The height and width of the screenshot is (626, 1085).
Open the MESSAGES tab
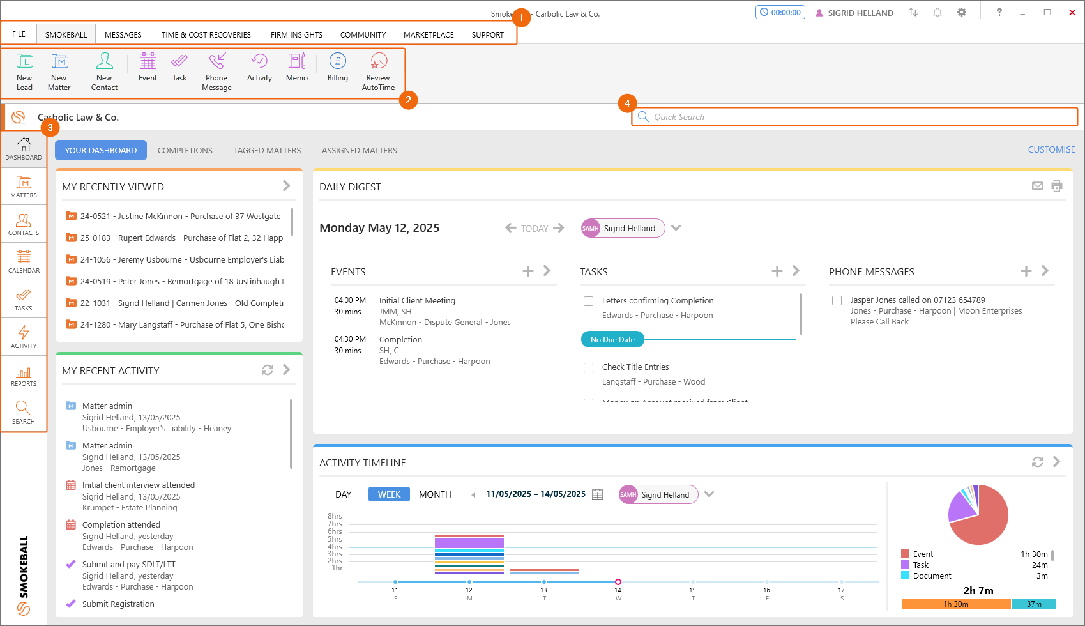coord(123,34)
